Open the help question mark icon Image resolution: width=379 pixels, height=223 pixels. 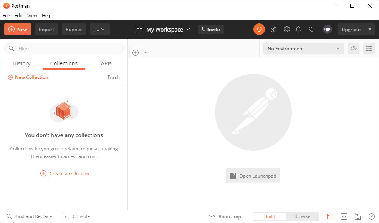tap(371, 216)
